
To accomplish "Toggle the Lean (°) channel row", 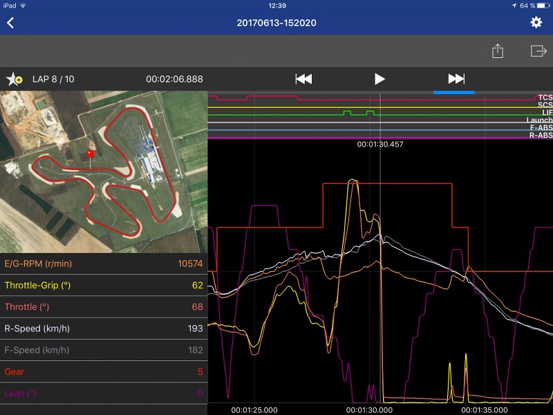I will point(104,393).
